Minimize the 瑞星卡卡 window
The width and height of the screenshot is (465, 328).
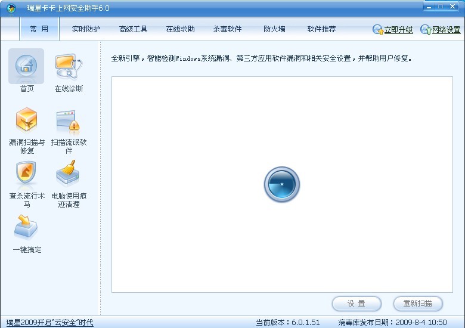[x=429, y=7]
